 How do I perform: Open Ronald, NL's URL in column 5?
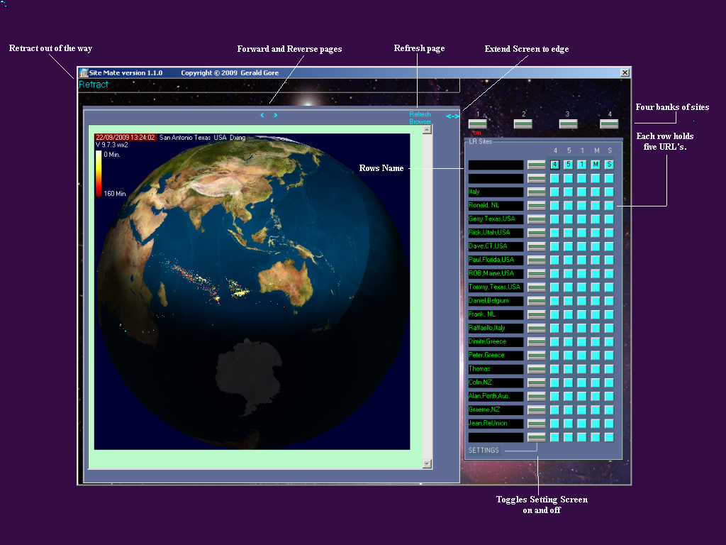coord(568,205)
